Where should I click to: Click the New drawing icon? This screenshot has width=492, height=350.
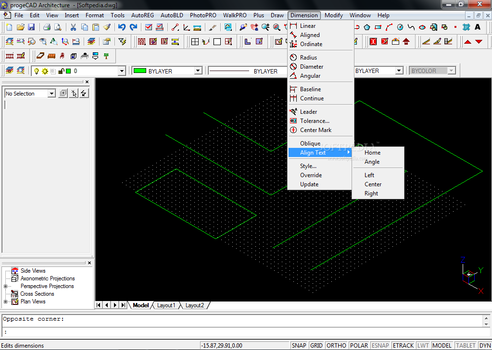(9, 27)
